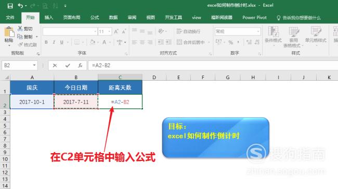Viewport: 338px width, 189px height.
Task: Switch to the 视图 ribbon tab
Action: click(x=150, y=18)
